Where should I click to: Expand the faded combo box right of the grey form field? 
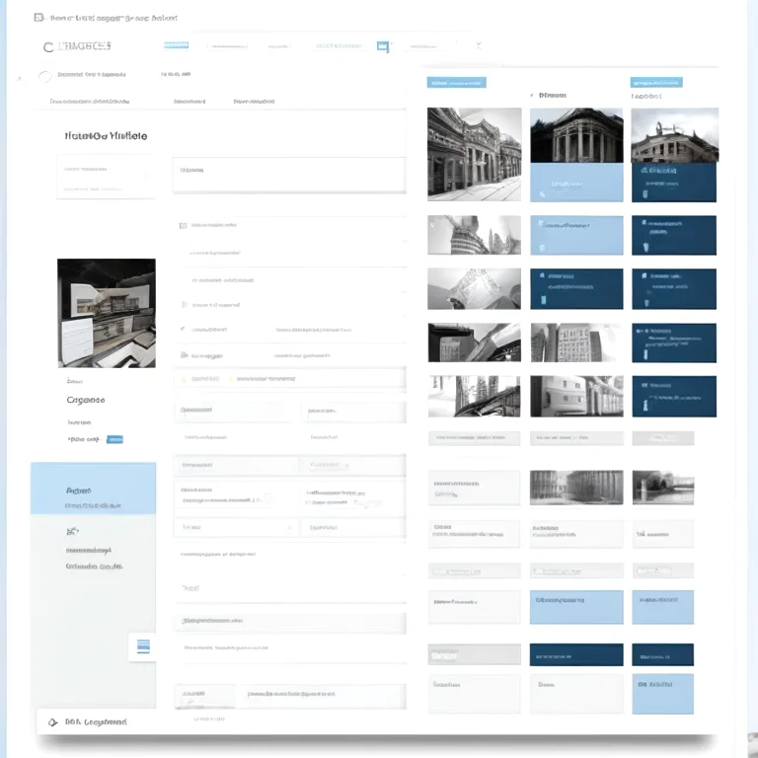(352, 465)
